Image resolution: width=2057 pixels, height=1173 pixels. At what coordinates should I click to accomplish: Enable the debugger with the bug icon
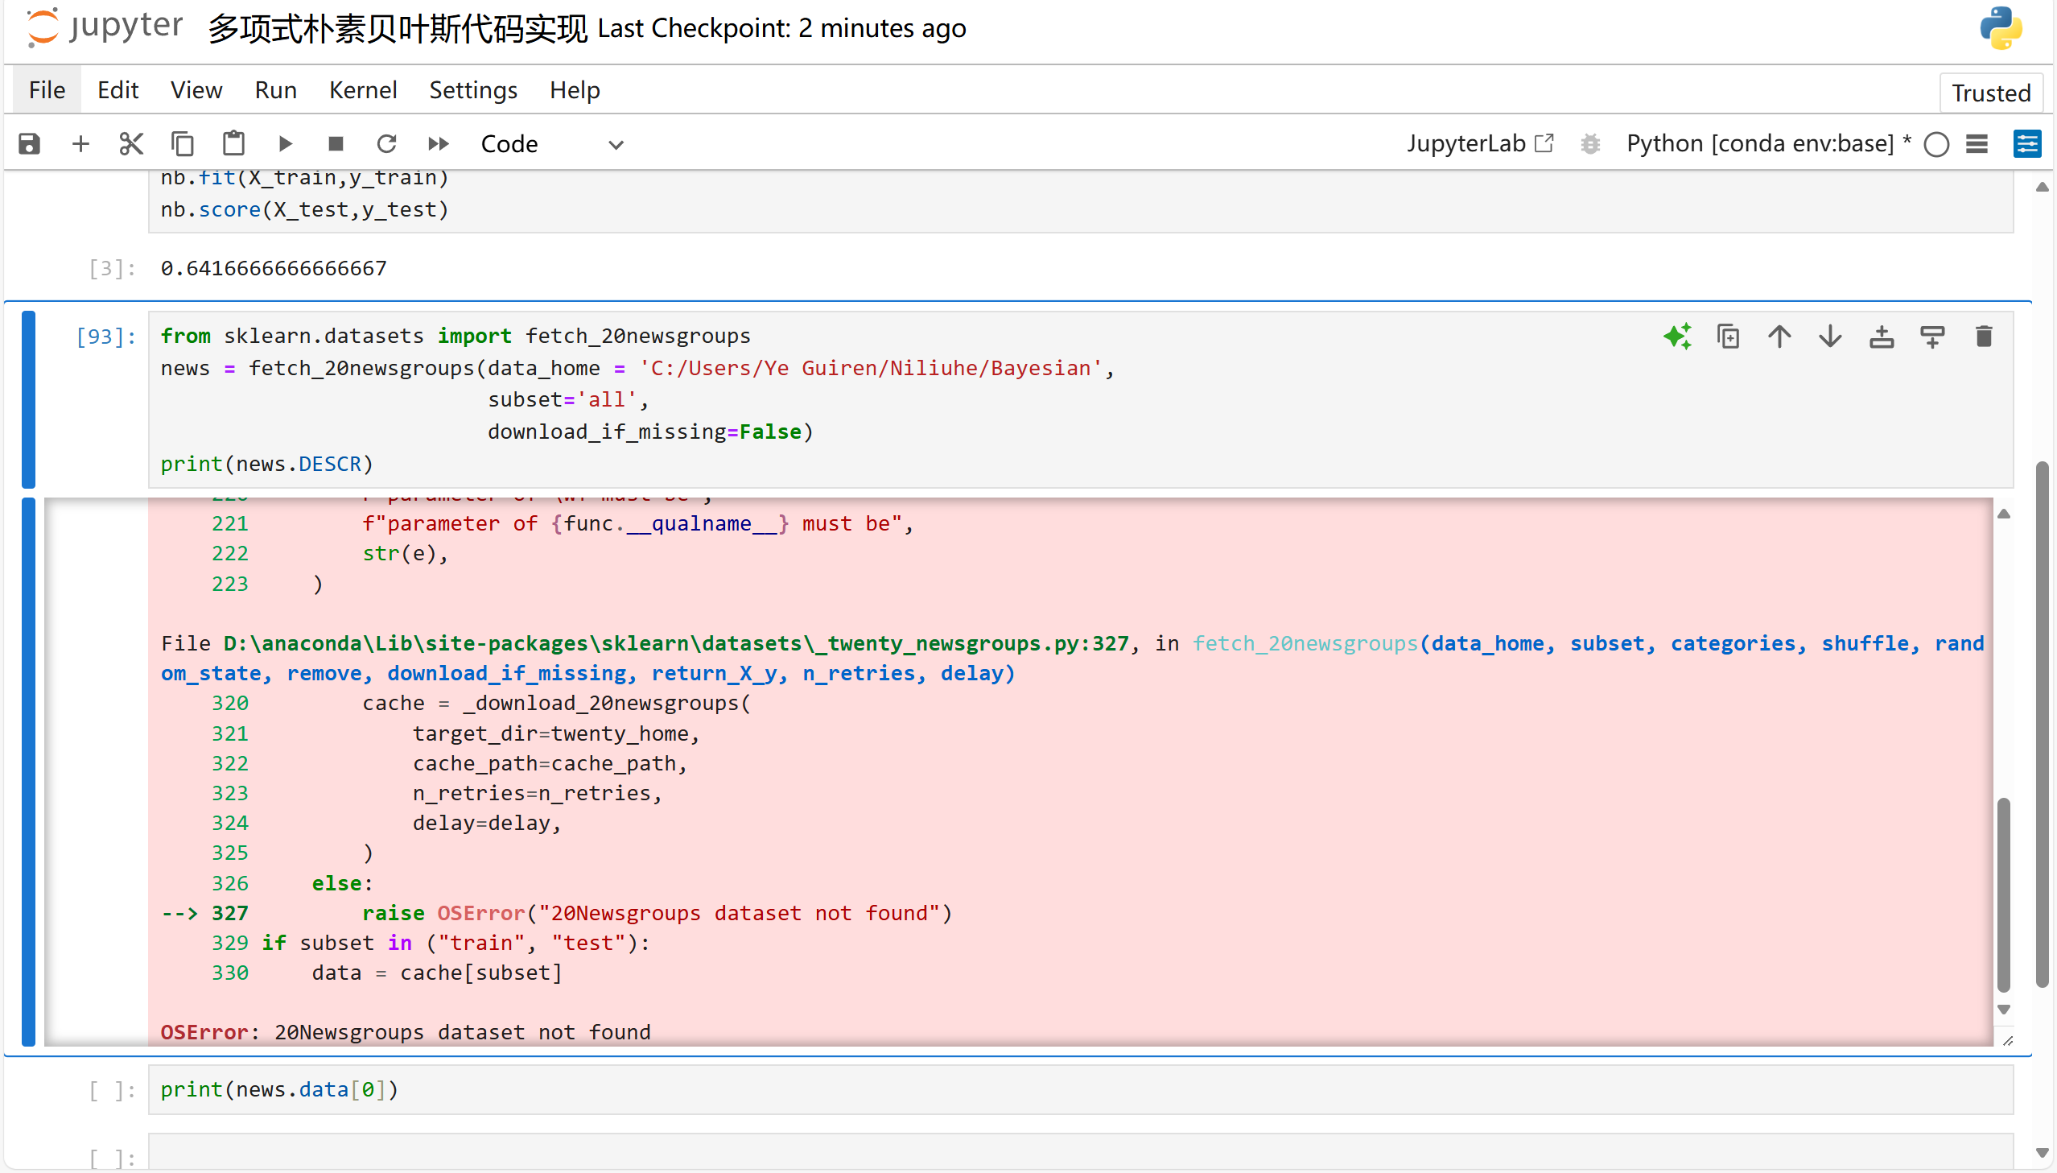(x=1590, y=144)
